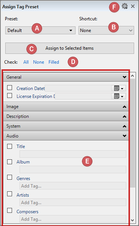Click the scrollbar down arrow
Image resolution: width=139 pixels, height=226 pixels.
click(132, 220)
